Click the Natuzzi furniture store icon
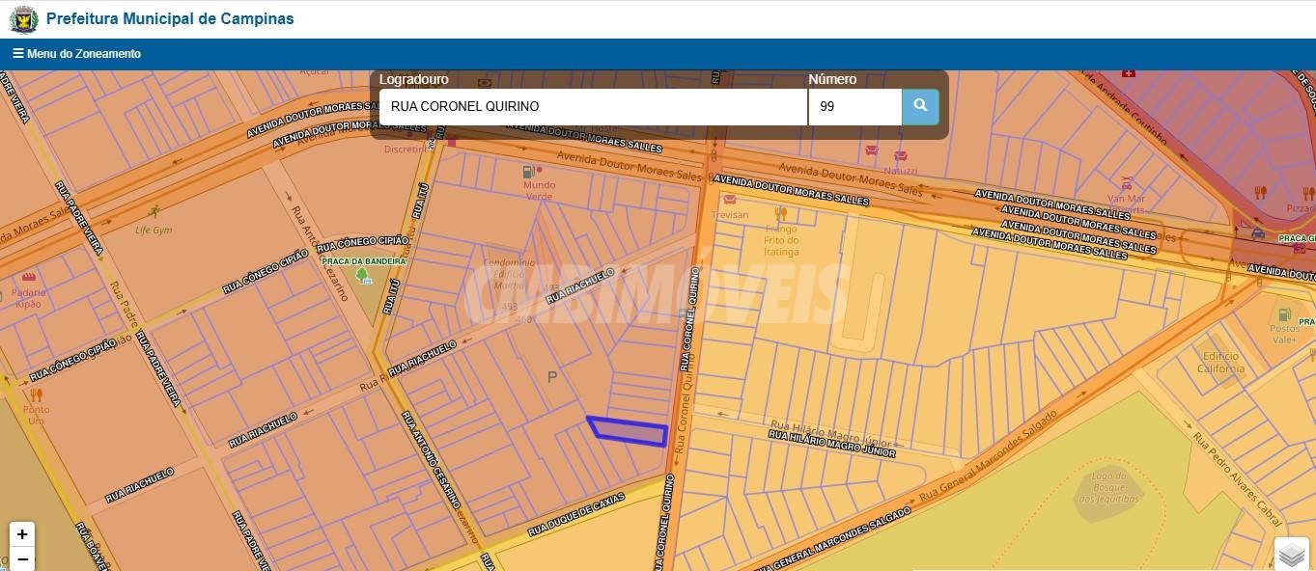Image resolution: width=1316 pixels, height=571 pixels. click(x=900, y=155)
